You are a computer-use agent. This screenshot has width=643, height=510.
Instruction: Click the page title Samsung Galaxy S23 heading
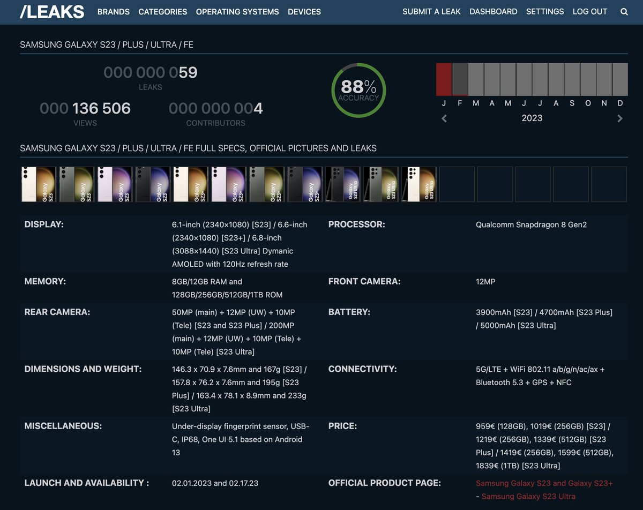(107, 45)
